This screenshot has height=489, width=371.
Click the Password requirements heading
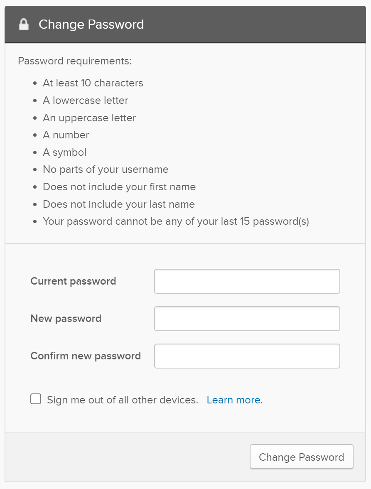click(75, 61)
